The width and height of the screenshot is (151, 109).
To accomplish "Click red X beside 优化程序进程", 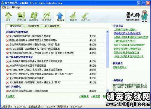I will click(x=7, y=83).
